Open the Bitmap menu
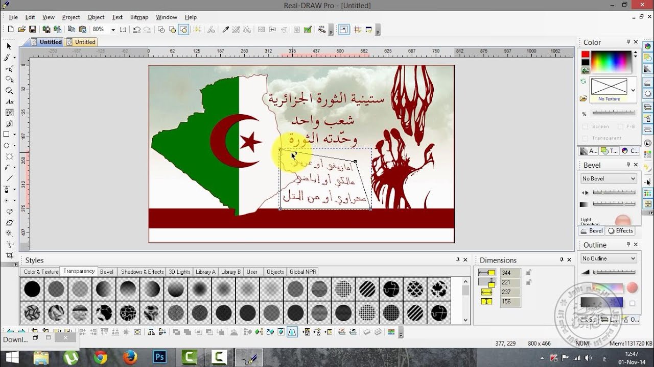This screenshot has height=367, width=654. [139, 17]
